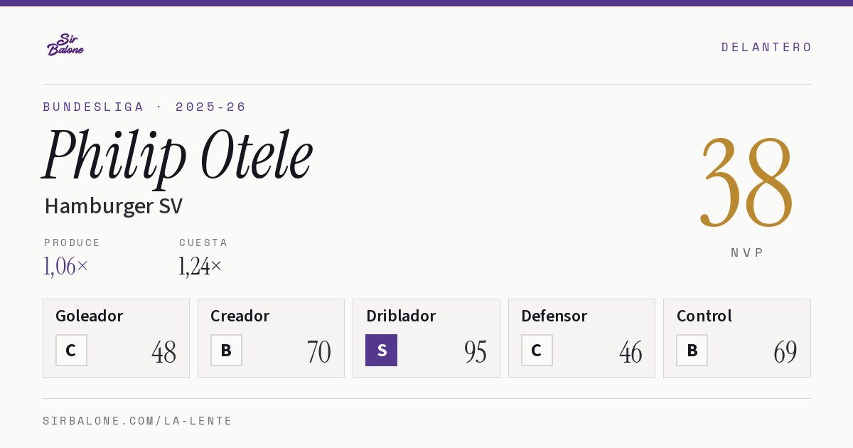853x448 pixels.
Task: Click the purple S badge under Driblador
Action: [x=381, y=350]
